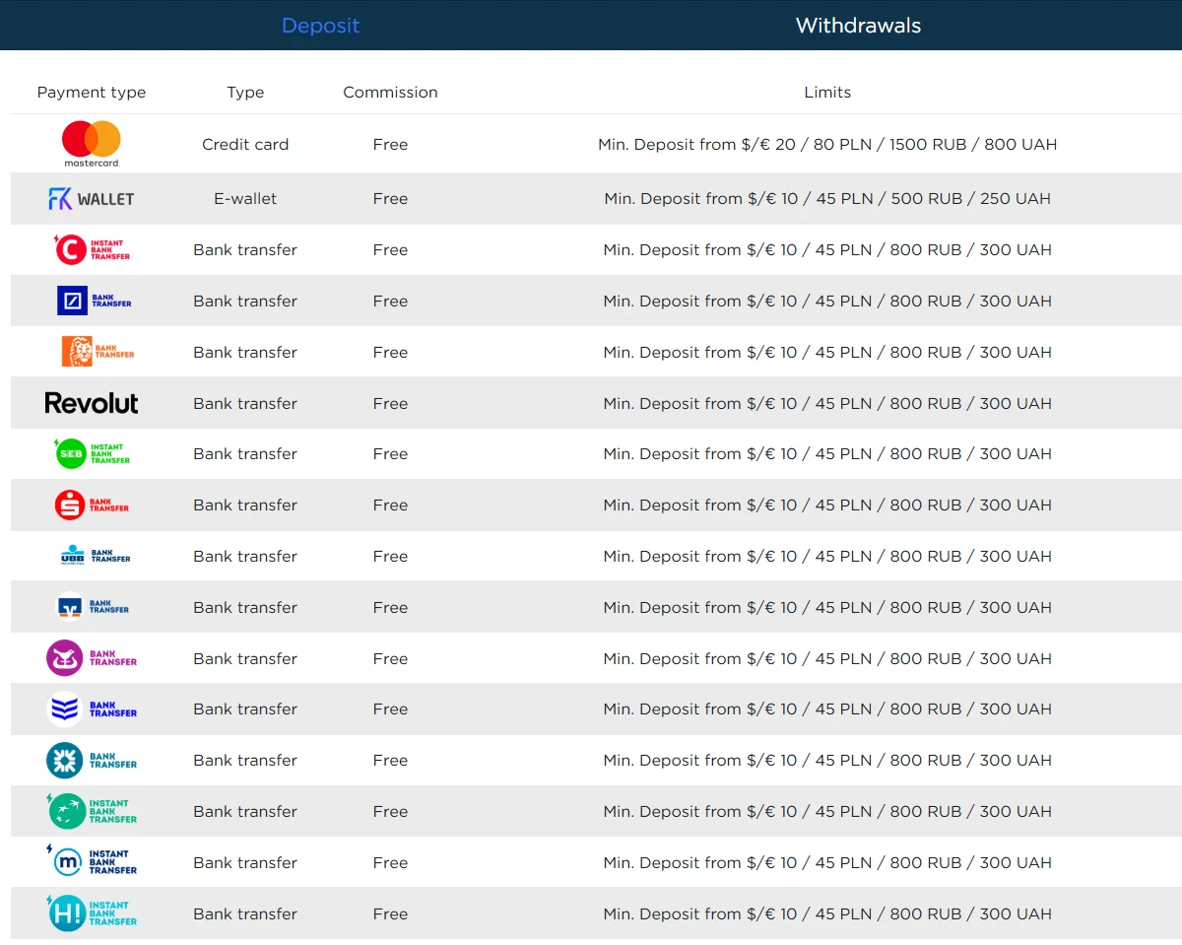Click the FK Wallet min deposit limits text
The image size is (1182, 945).
click(x=827, y=198)
